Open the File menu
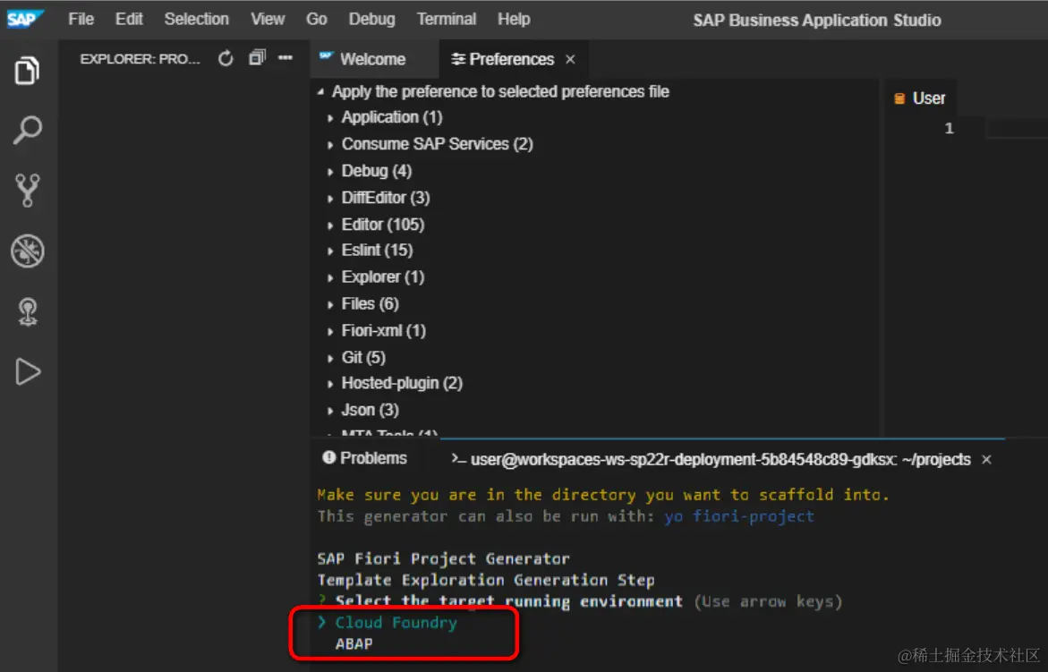Screen dimensions: 1048x672 (81, 20)
